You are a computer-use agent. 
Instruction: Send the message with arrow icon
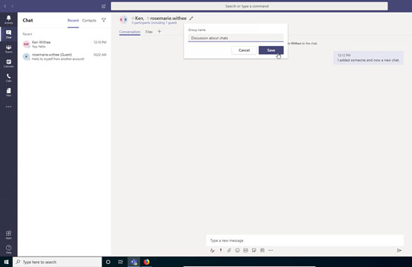click(x=399, y=251)
